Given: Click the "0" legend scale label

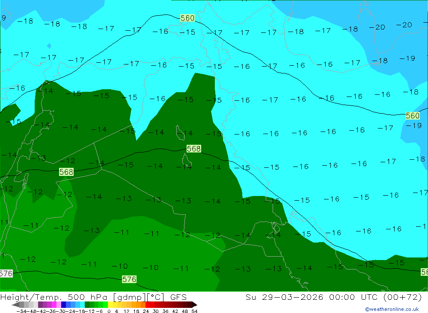Looking at the screenshot, I should point(109,311).
